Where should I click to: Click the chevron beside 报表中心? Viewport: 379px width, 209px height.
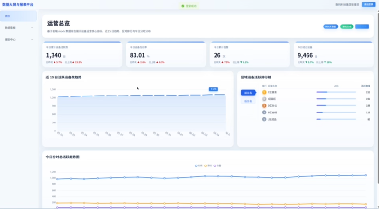tap(32, 39)
